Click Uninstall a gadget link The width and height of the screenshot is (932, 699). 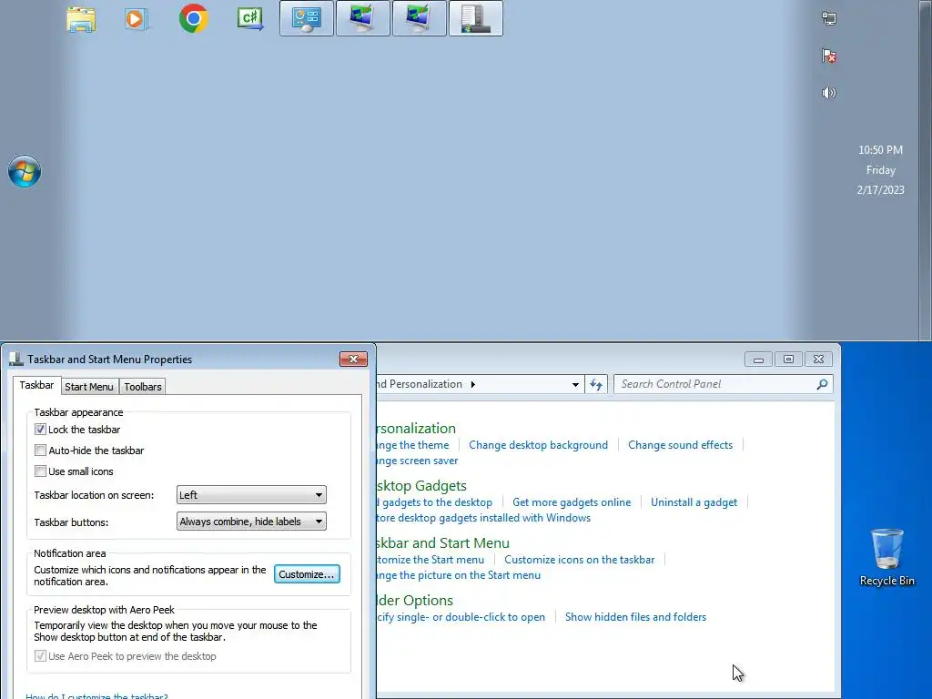coord(694,502)
